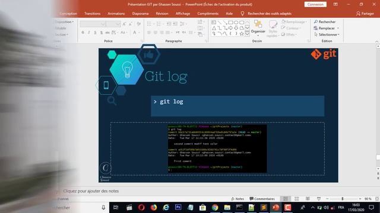Open Google Chrome from the taskbar
Image resolution: width=380 pixels, height=213 pixels.
[215, 208]
